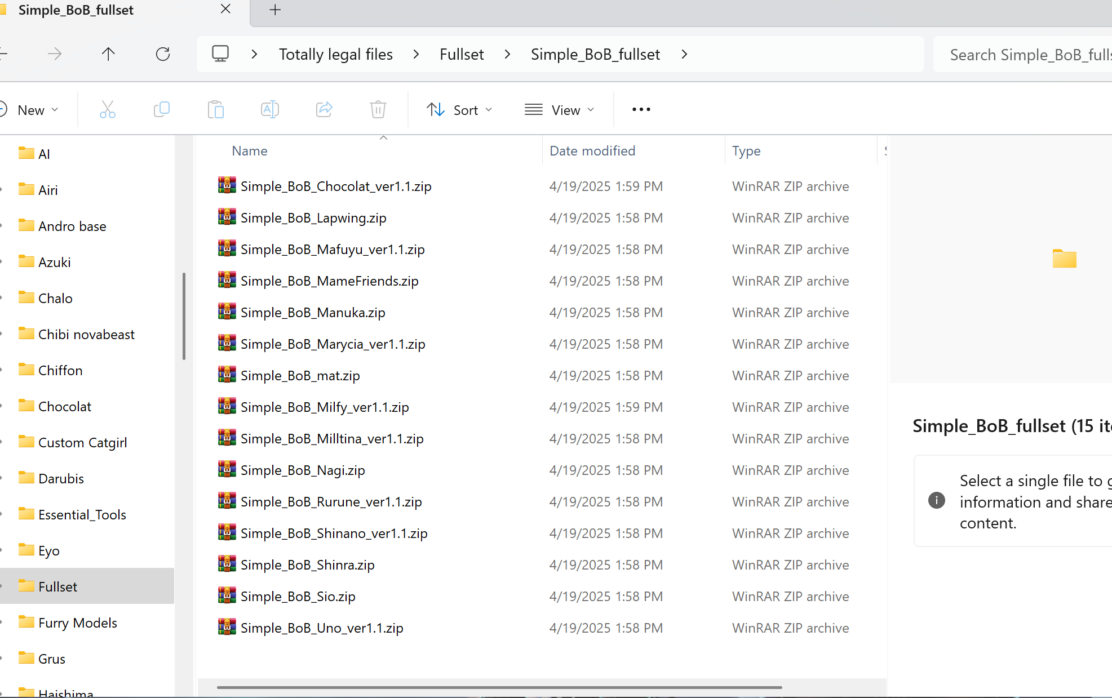Select the Eyo folder in sidebar
The image size is (1112, 698).
coord(87,550)
